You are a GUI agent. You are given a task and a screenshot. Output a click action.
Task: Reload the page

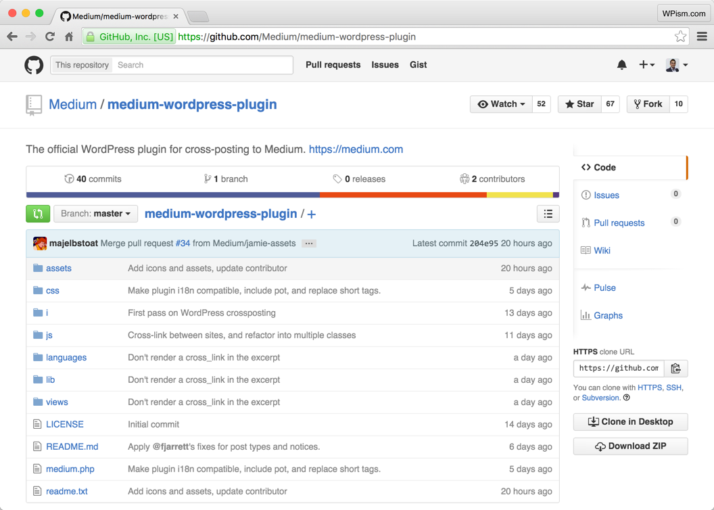pyautogui.click(x=50, y=37)
